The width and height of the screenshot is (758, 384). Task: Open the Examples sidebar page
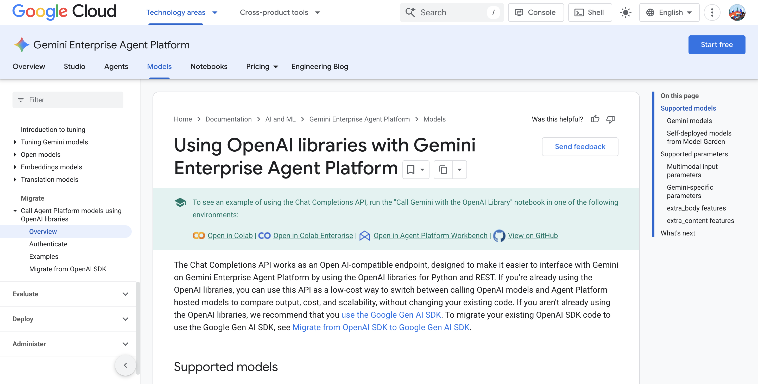click(43, 257)
